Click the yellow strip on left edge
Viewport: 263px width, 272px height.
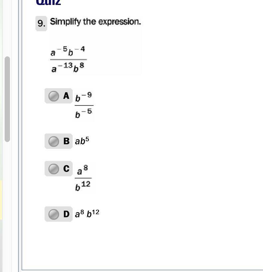coord(1,200)
